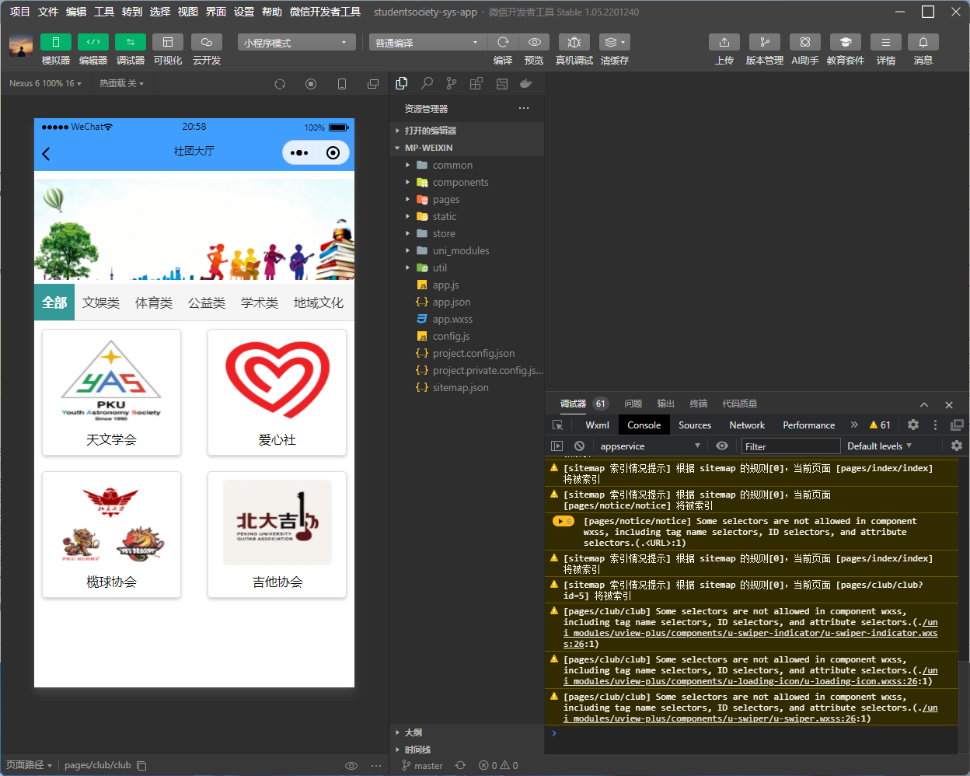970x776 pixels.
Task: Open the visualization (可视化) tool
Action: coord(168,42)
